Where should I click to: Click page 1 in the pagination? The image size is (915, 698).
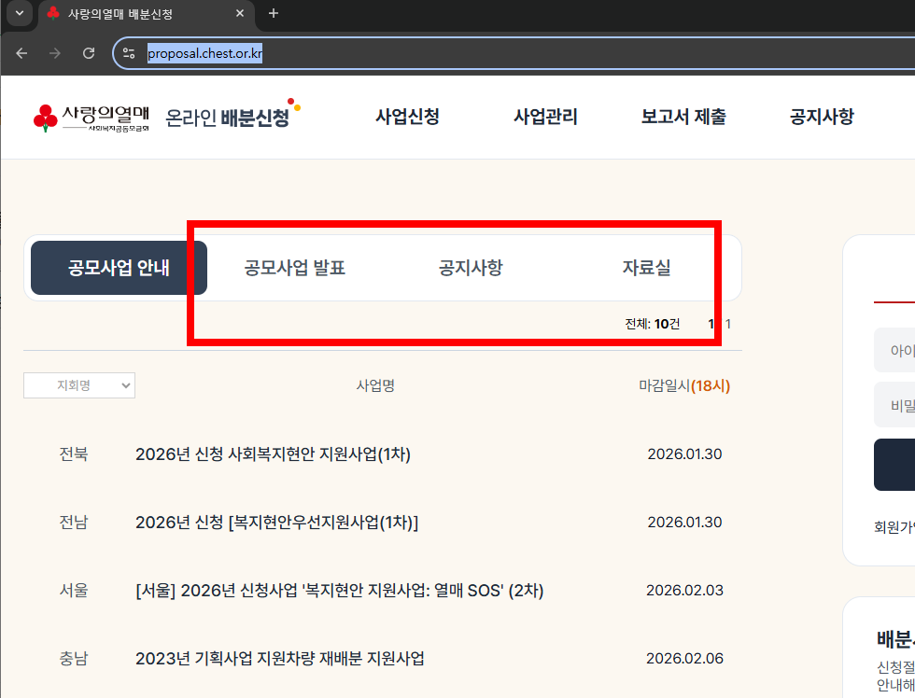(x=711, y=324)
